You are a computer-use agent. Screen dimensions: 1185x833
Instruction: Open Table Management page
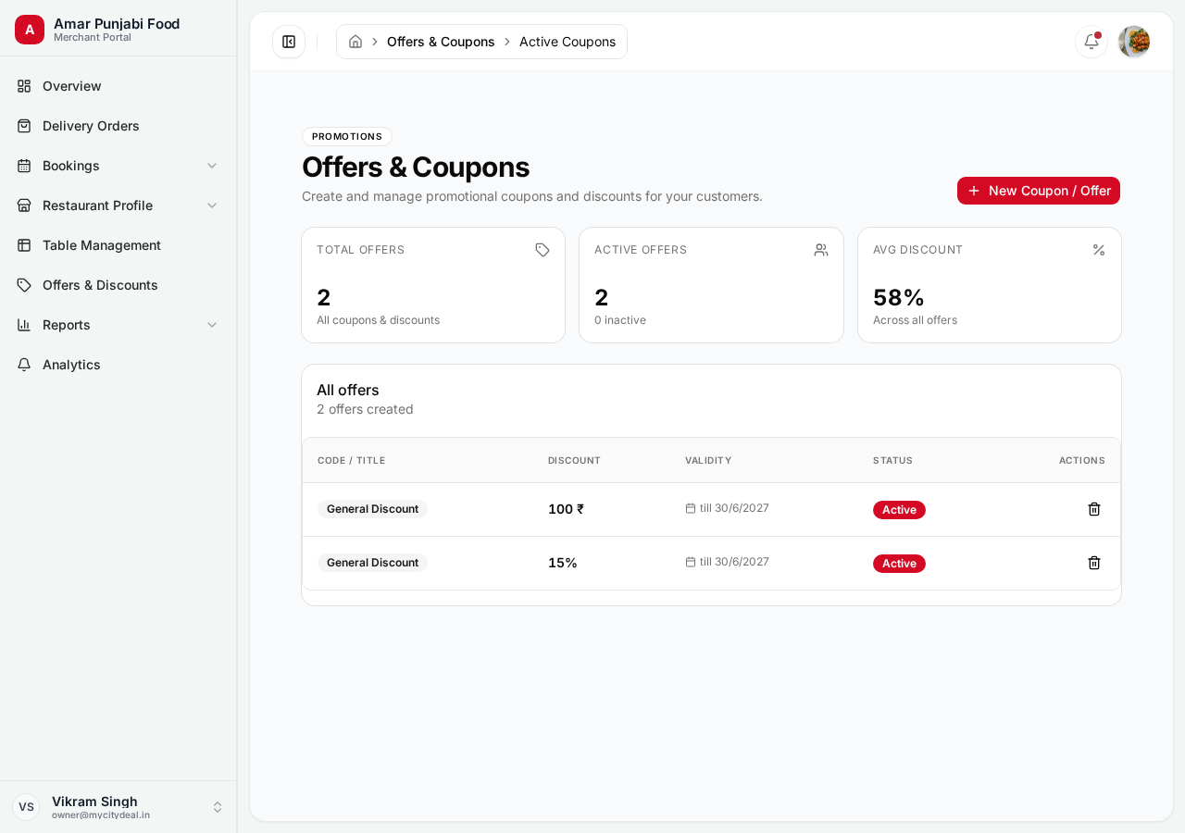(x=118, y=245)
